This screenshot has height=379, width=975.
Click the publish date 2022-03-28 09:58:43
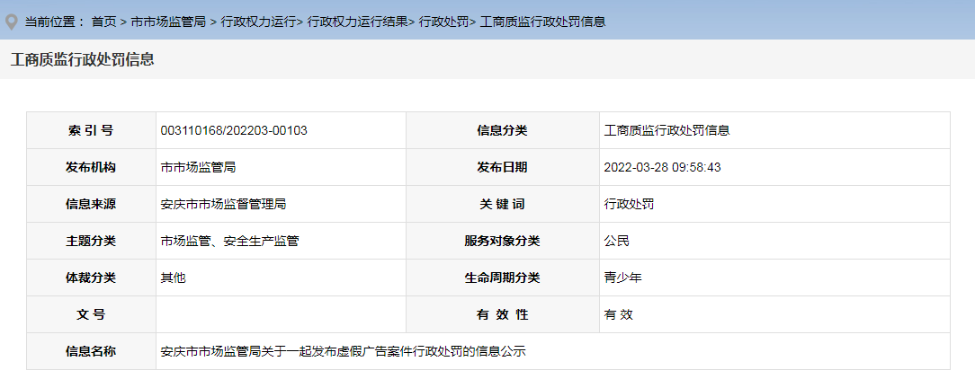pos(663,167)
